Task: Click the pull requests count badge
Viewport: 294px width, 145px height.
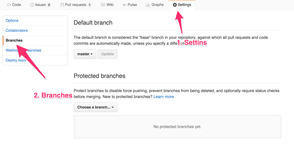Action: tap(90, 5)
